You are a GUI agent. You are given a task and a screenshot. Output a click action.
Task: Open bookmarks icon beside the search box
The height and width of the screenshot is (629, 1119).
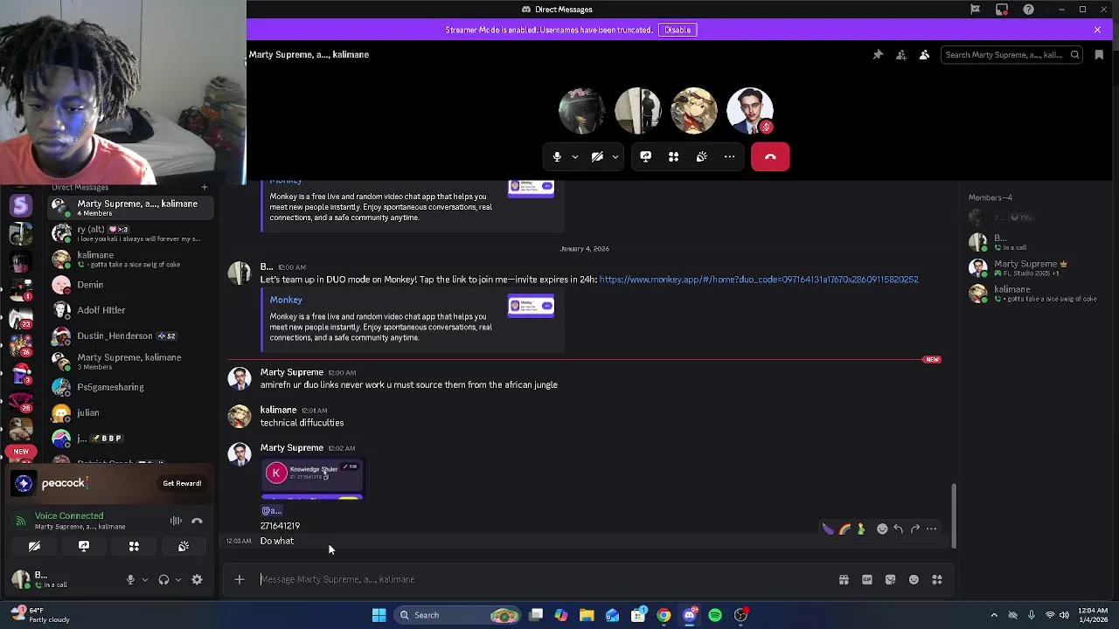pos(1099,54)
